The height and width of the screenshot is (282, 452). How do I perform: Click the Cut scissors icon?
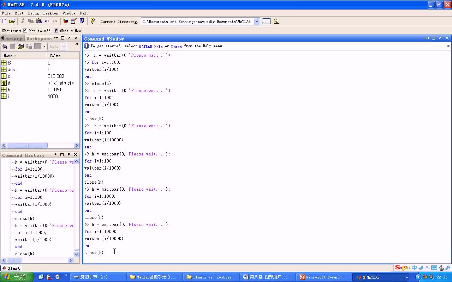pyautogui.click(x=23, y=21)
